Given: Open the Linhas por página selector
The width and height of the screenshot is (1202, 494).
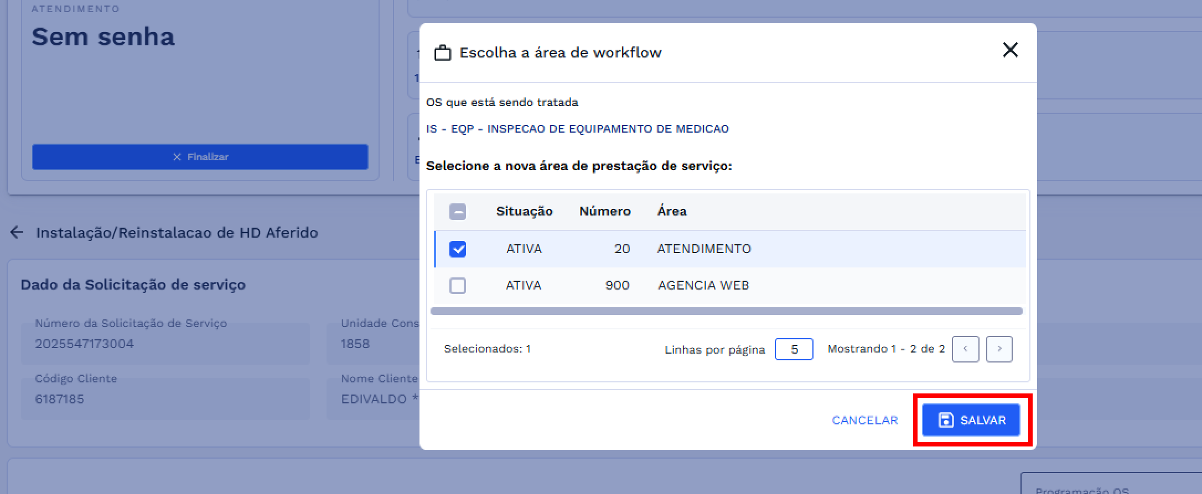Looking at the screenshot, I should [x=794, y=349].
